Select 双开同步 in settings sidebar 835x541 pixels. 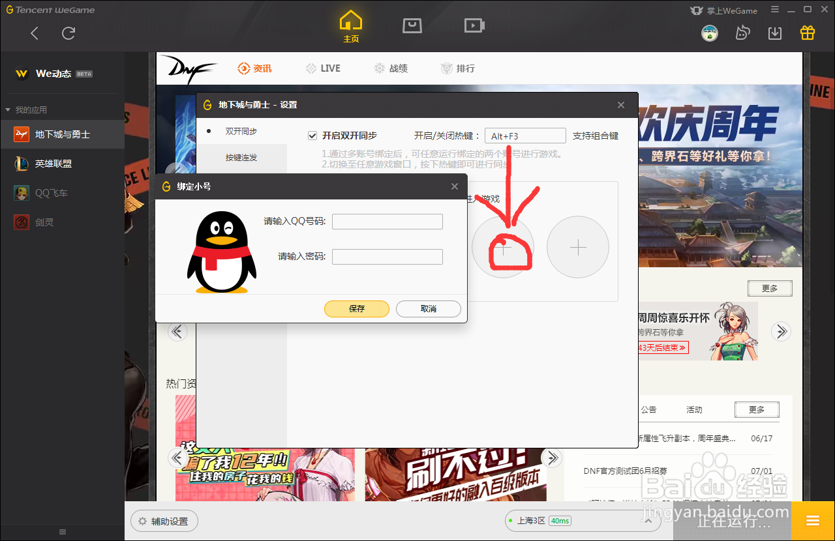[x=241, y=131]
